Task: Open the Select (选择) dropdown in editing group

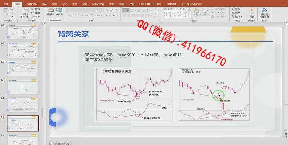Action: click(237, 16)
